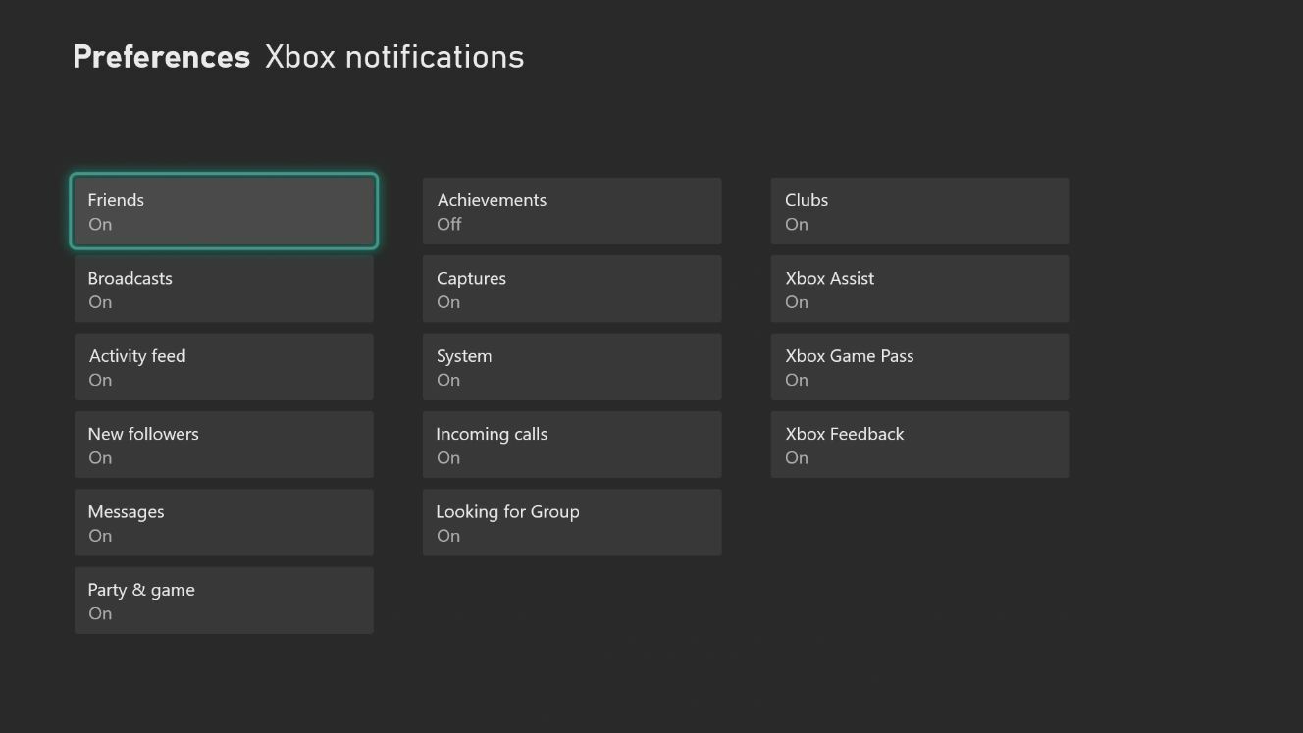This screenshot has height=733, width=1303.
Task: Select the Looking for Group tile
Action: (x=572, y=522)
